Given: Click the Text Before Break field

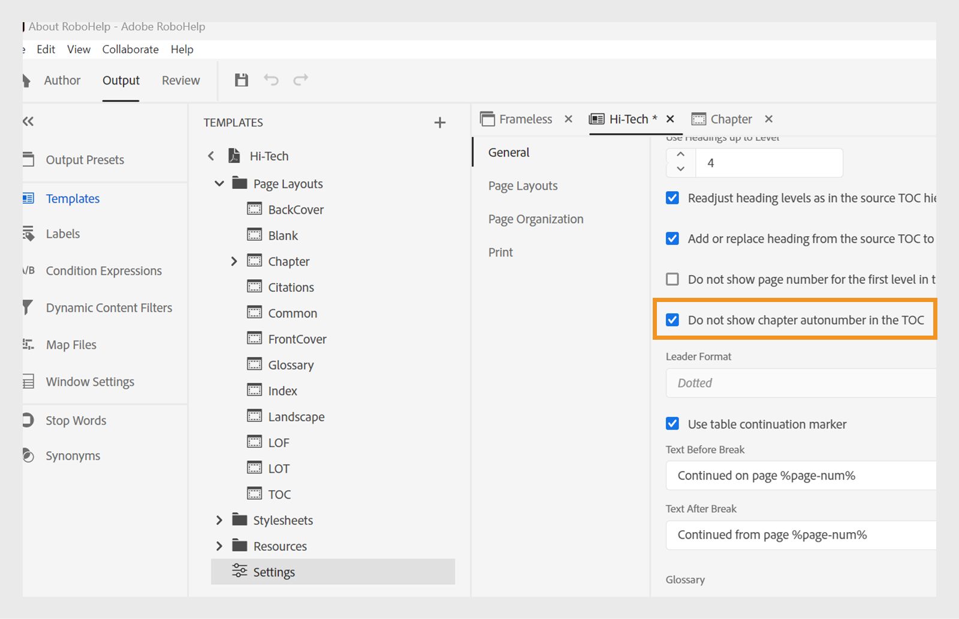Looking at the screenshot, I should (801, 476).
